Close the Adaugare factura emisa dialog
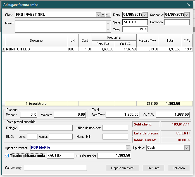 [189, 5]
